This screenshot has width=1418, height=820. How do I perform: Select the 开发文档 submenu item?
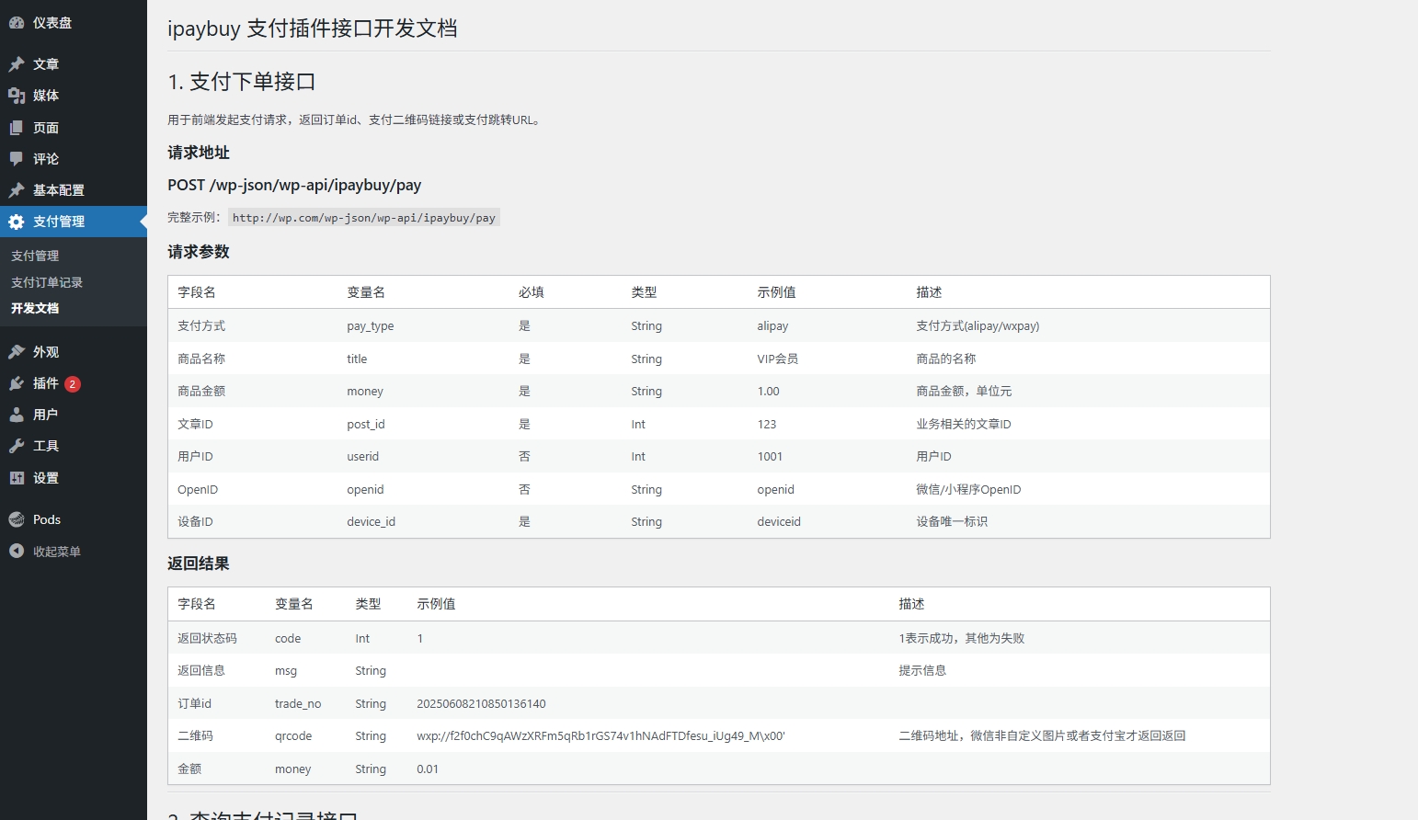coord(35,308)
